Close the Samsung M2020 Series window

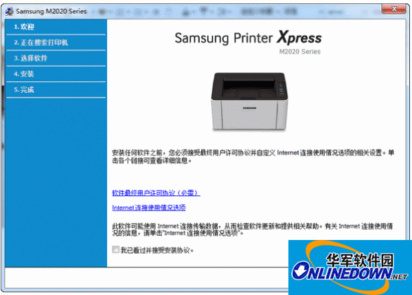(394, 9)
